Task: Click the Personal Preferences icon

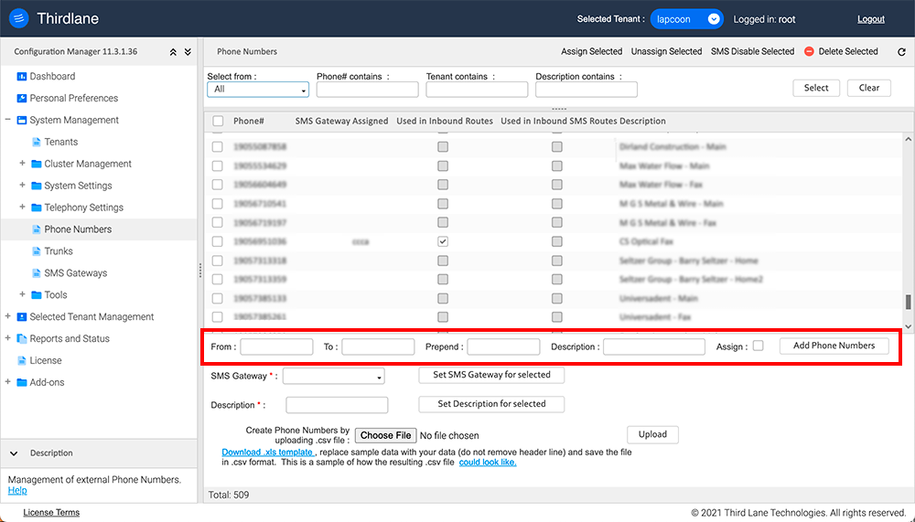Action: [x=22, y=98]
